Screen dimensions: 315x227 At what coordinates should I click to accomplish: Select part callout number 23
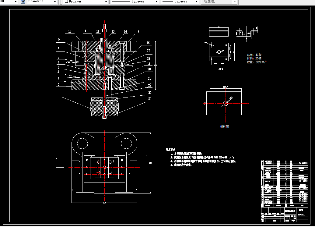150,92
